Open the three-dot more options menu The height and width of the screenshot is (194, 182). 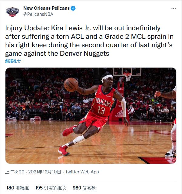pos(174,8)
